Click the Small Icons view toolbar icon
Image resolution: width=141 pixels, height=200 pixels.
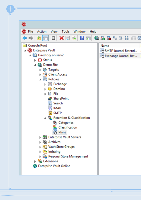click(x=121, y=38)
